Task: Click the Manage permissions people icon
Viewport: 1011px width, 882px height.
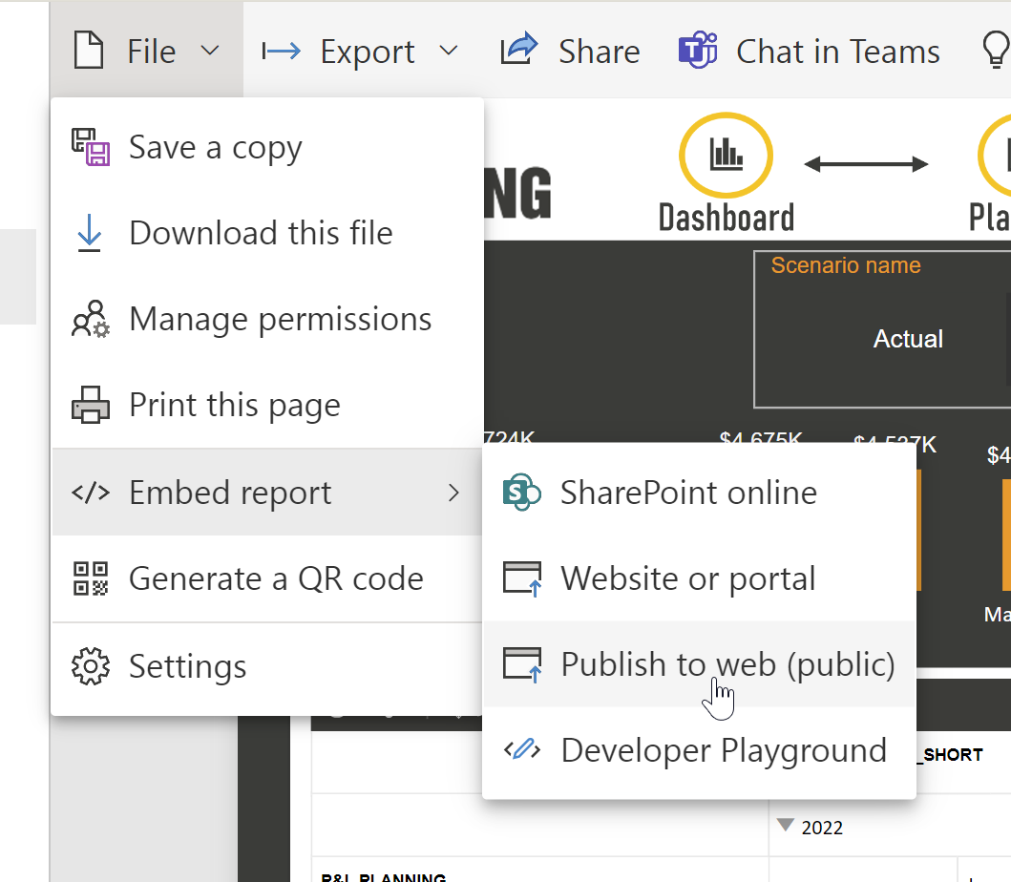Action: 92,320
